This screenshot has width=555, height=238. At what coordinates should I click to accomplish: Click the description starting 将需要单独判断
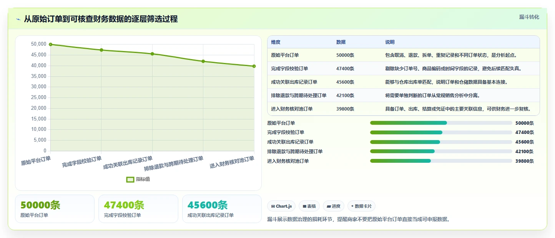click(x=432, y=96)
